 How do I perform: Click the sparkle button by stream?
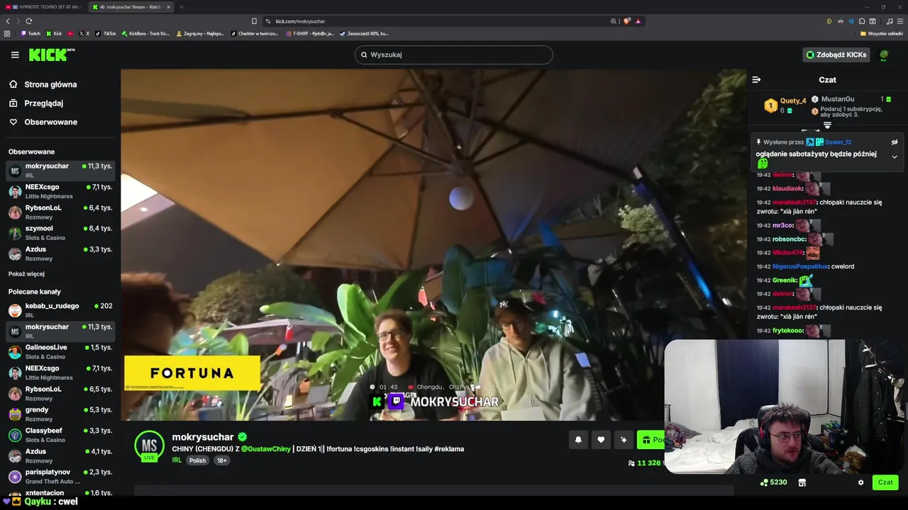[624, 440]
